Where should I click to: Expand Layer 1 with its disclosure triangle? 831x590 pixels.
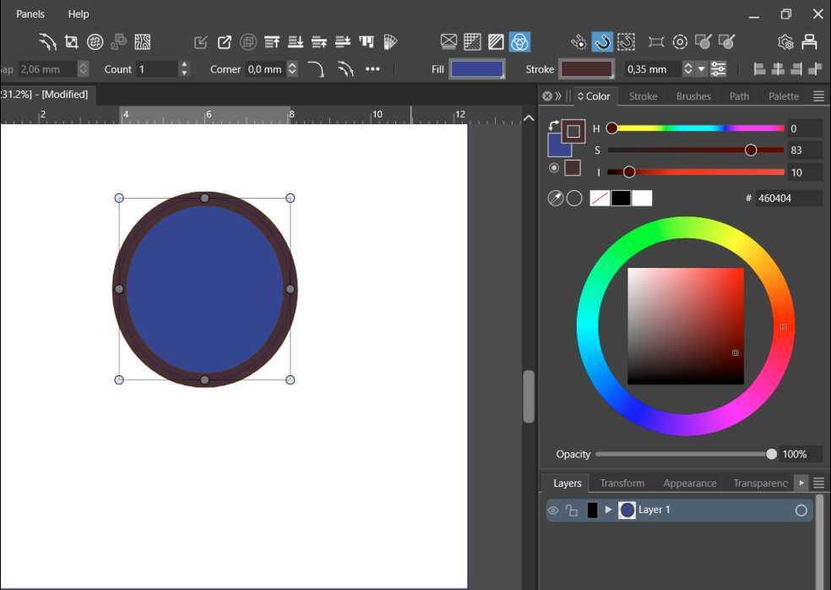coord(607,510)
